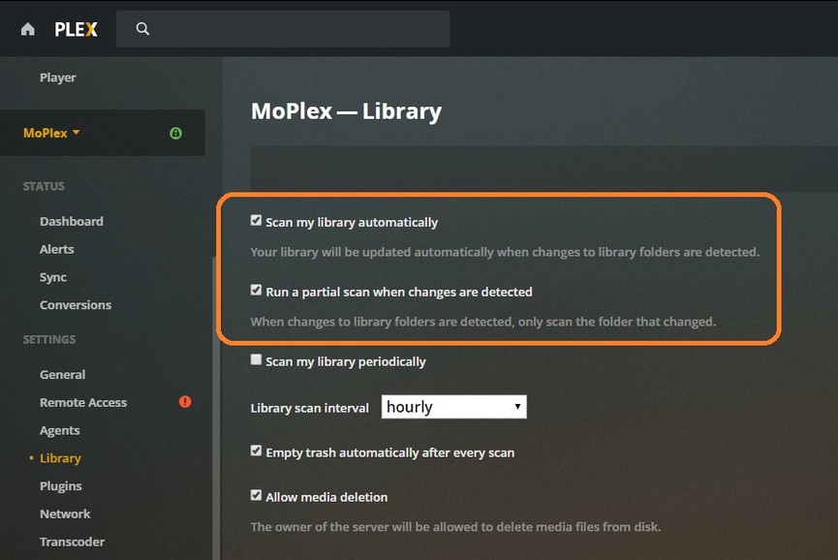Click the PLEX logo
The image size is (838, 560).
click(76, 29)
